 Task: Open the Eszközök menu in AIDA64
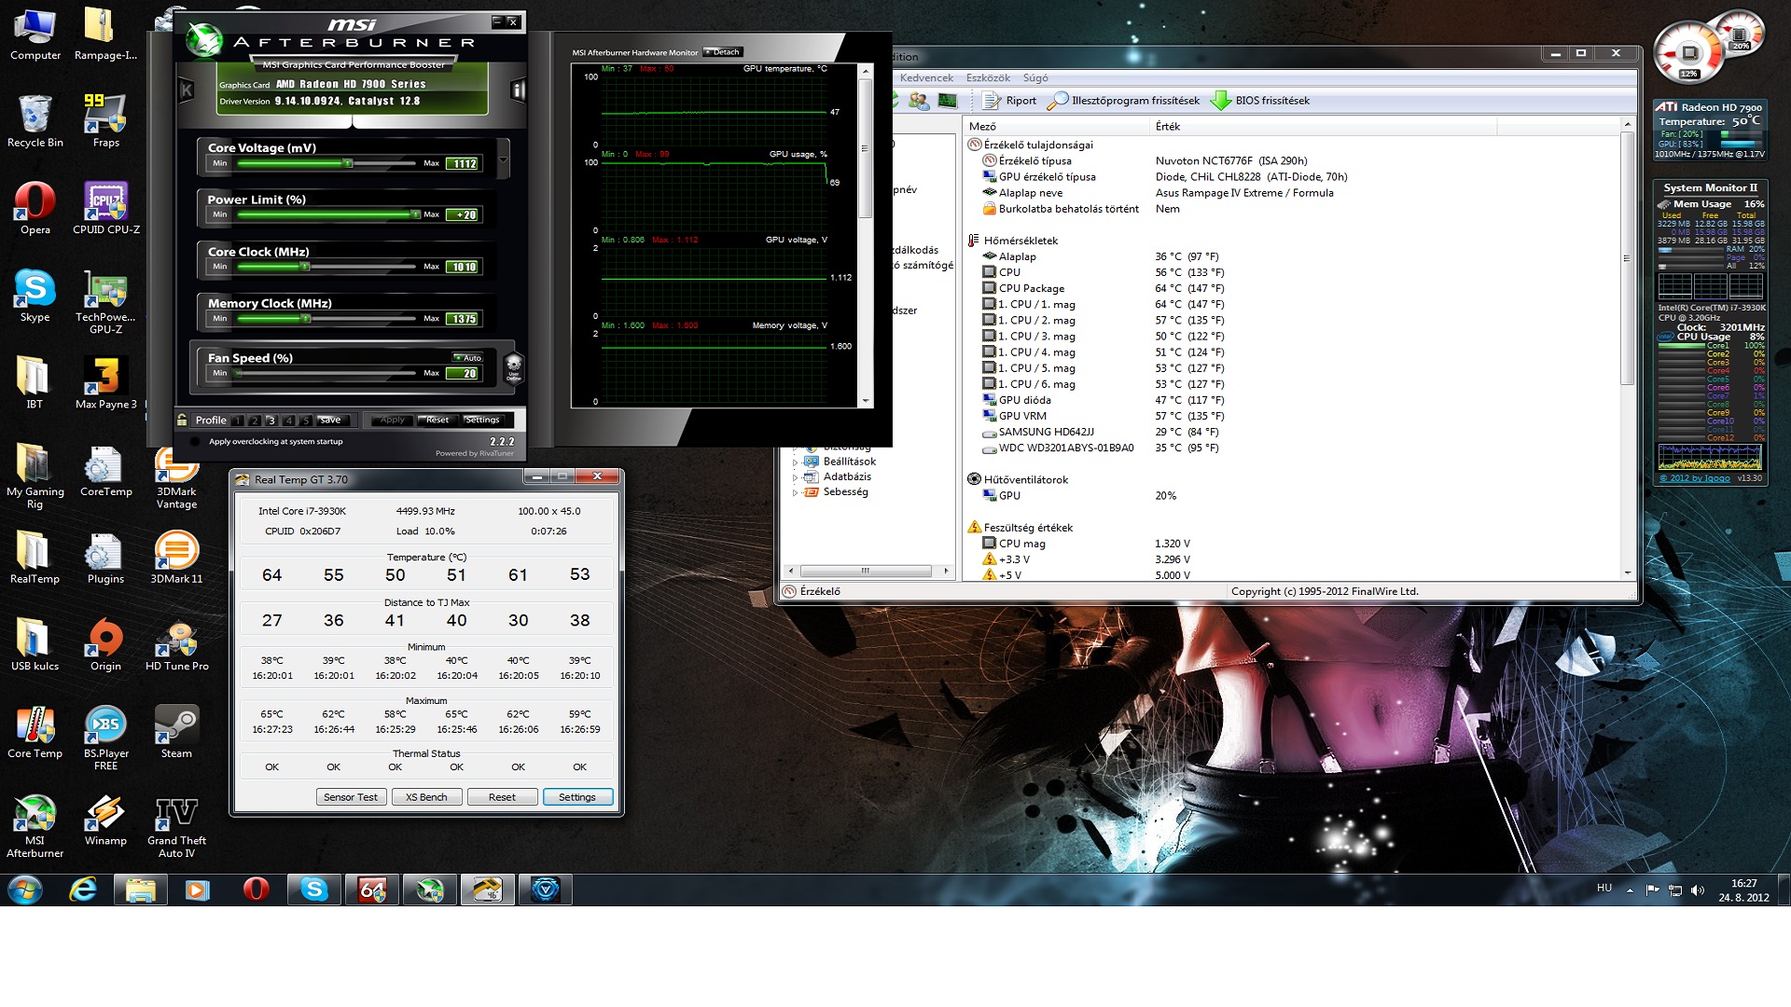988,78
